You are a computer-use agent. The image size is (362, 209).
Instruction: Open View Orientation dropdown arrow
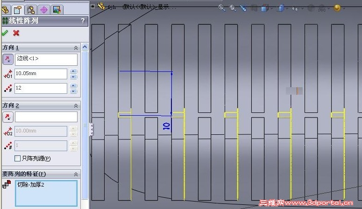click(x=272, y=9)
